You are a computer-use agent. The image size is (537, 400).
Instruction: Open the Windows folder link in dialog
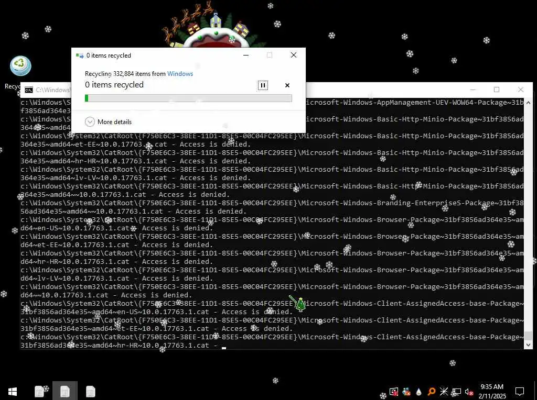[180, 73]
